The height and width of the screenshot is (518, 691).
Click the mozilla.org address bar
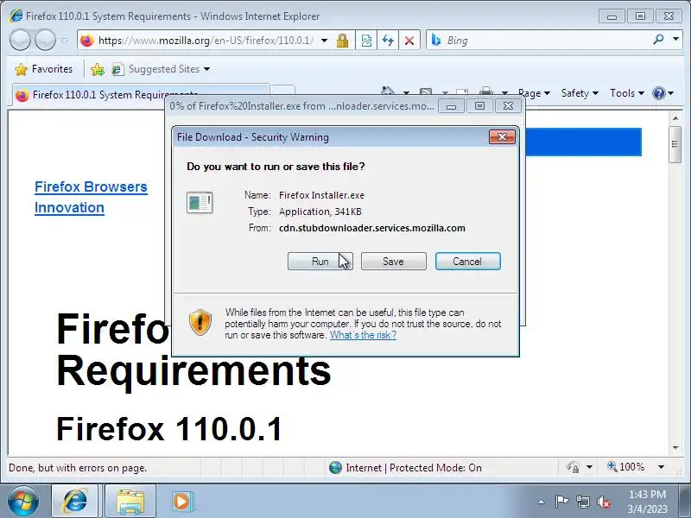click(x=206, y=41)
